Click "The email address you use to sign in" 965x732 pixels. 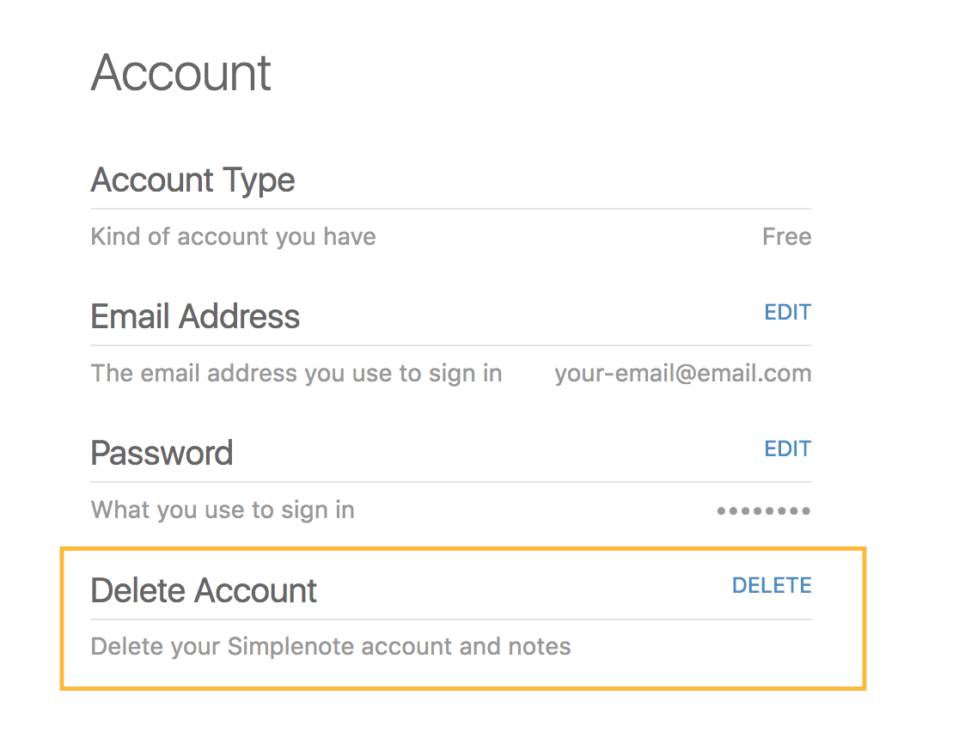tap(296, 374)
